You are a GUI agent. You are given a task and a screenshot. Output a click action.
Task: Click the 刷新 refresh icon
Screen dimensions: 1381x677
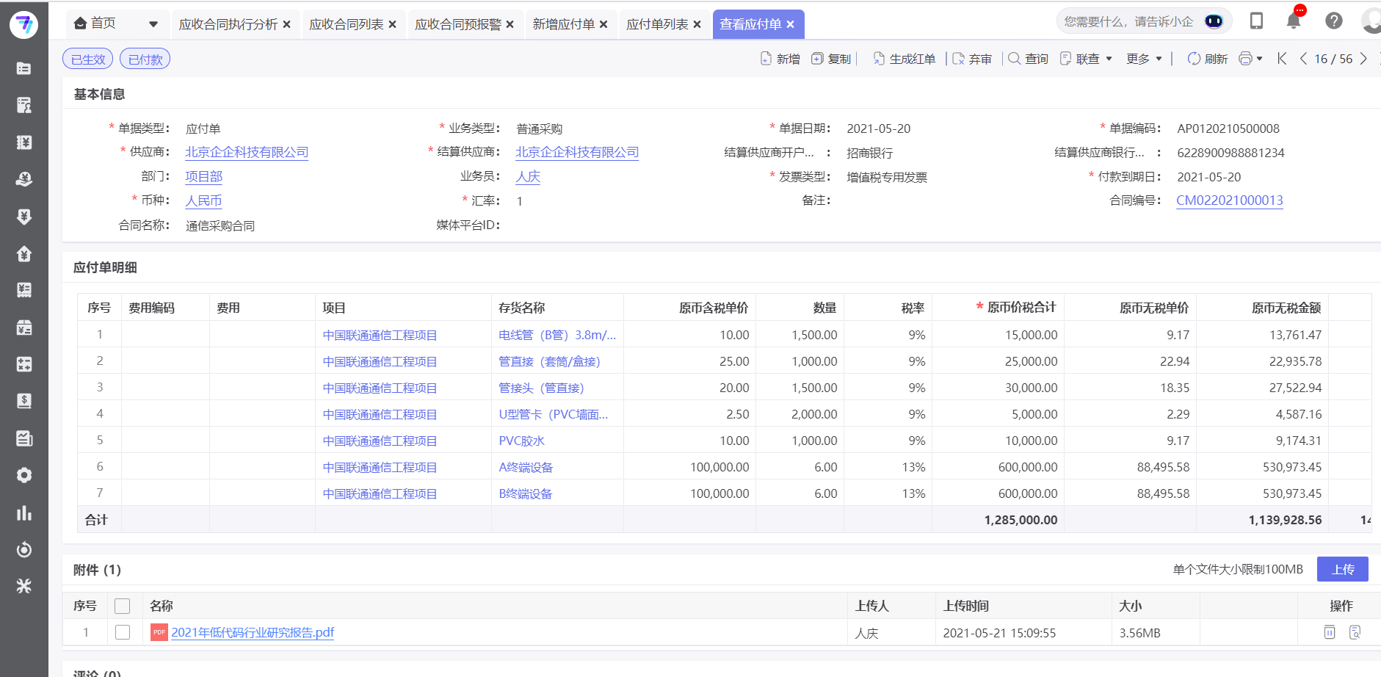(1195, 58)
